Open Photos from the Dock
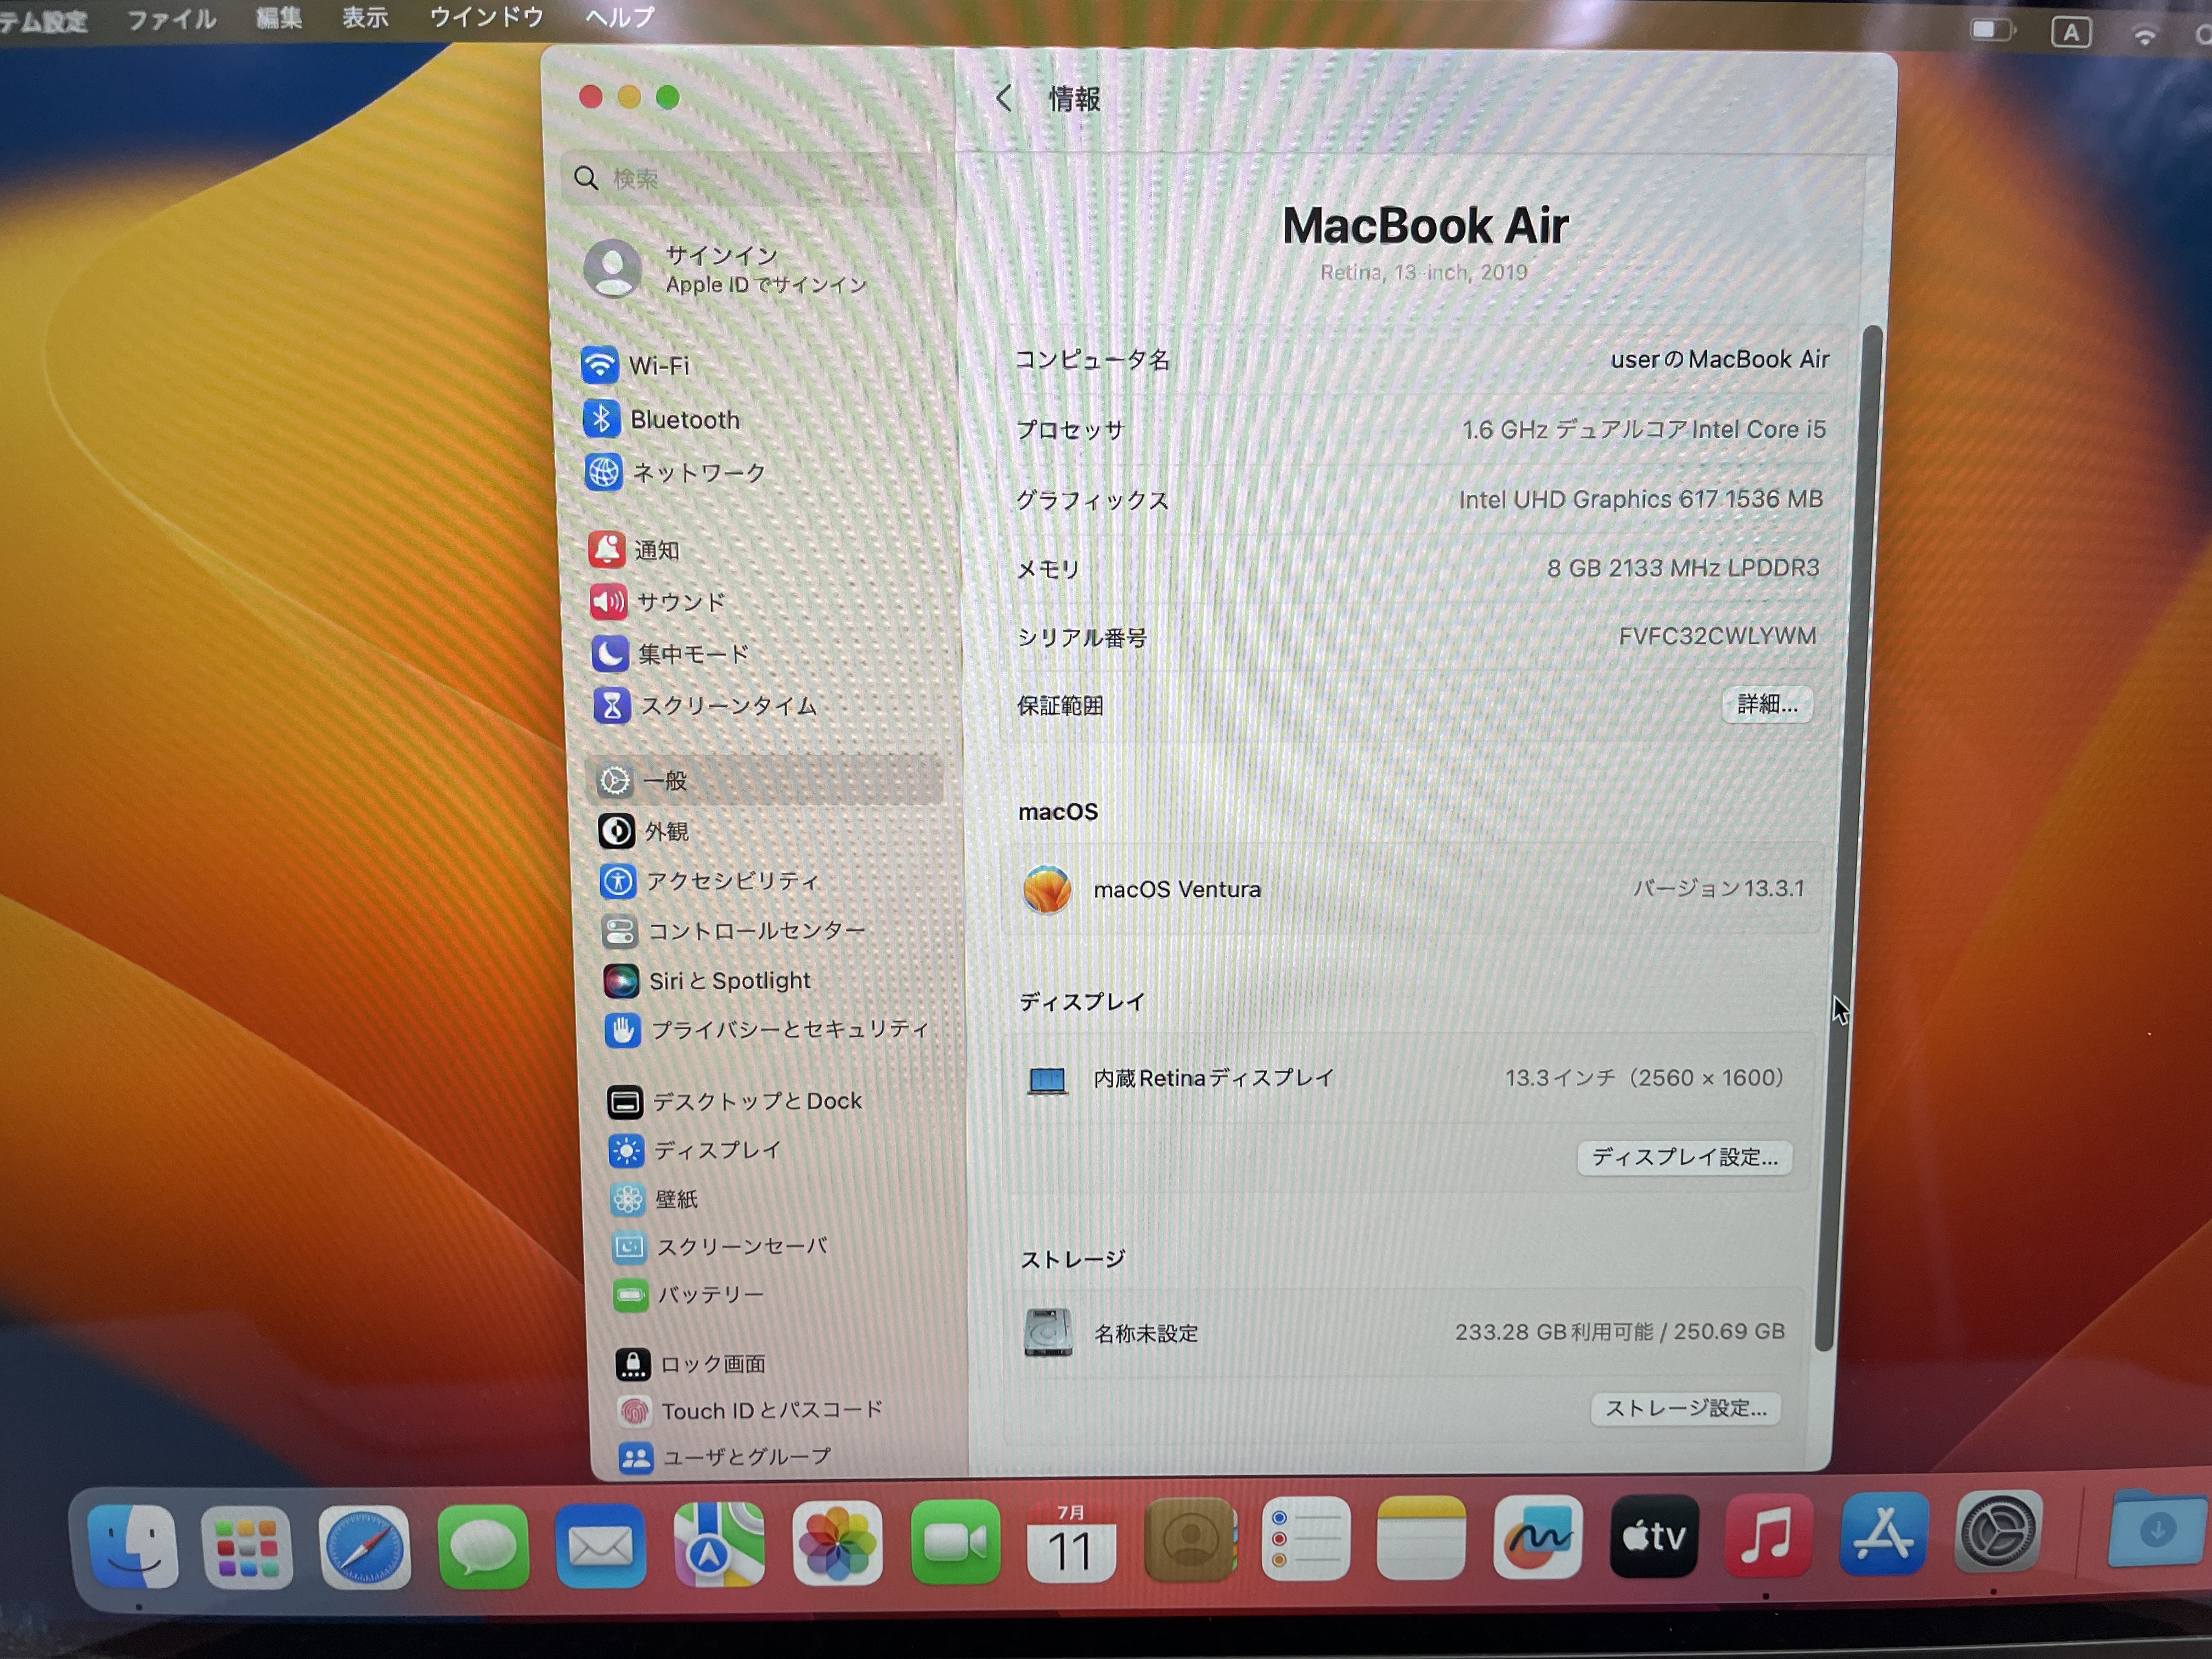2212x1659 pixels. [x=837, y=1543]
